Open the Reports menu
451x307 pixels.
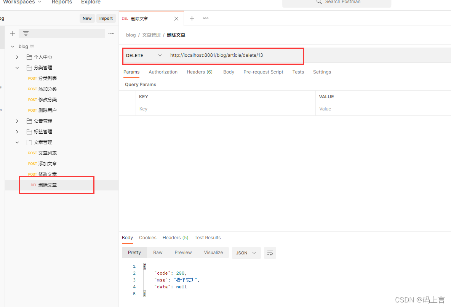pos(62,2)
